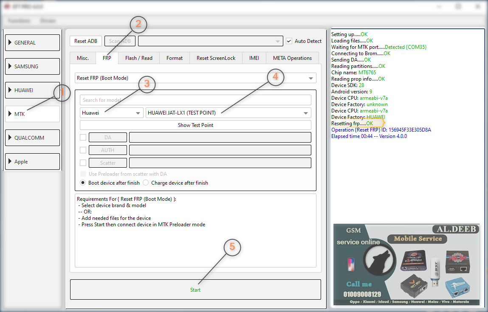Open the HUAWEI JAT-LX1 model dropdown
The height and width of the screenshot is (312, 488).
click(x=228, y=113)
